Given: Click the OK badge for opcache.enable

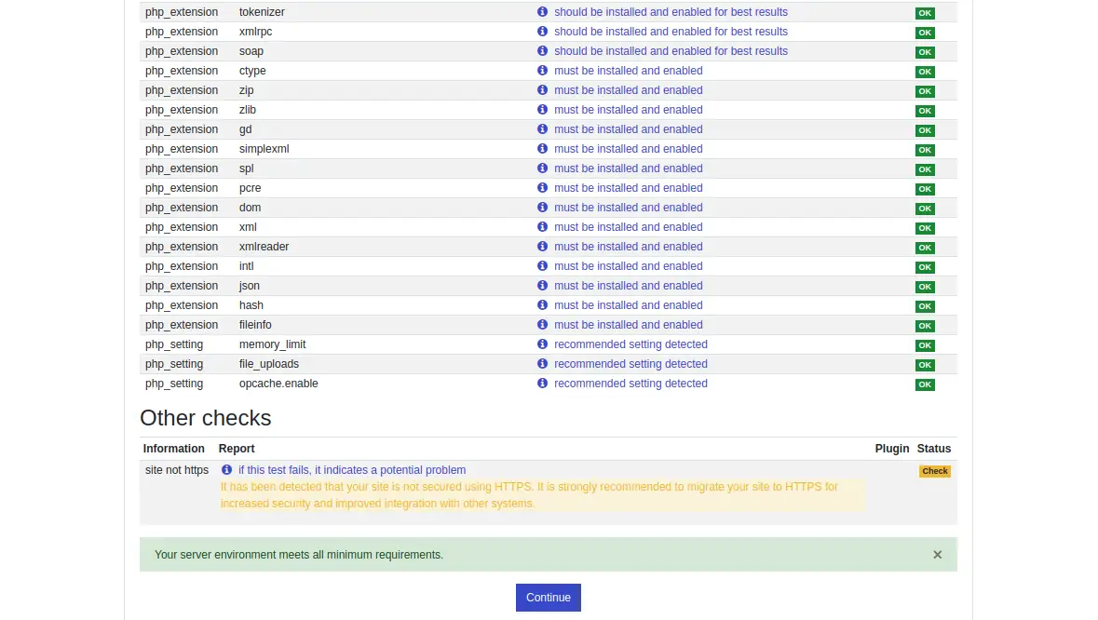Looking at the screenshot, I should click(x=925, y=384).
